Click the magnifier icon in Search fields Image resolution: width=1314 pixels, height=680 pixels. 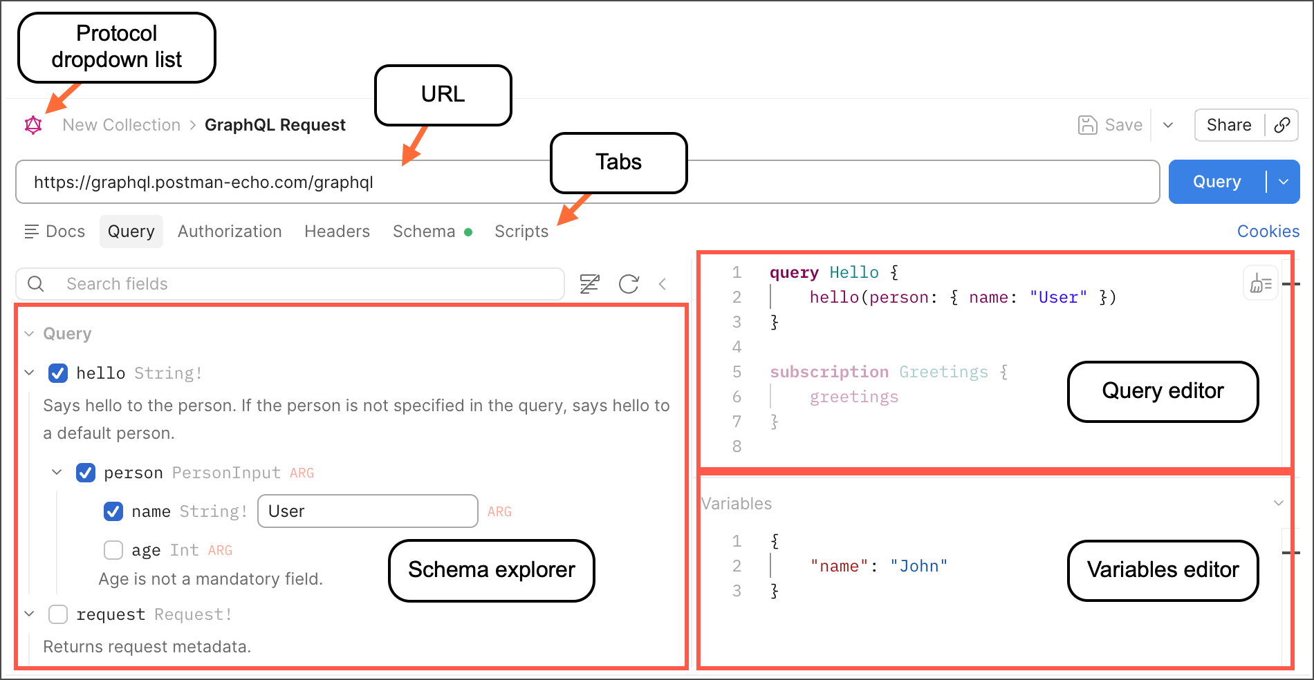click(x=36, y=284)
